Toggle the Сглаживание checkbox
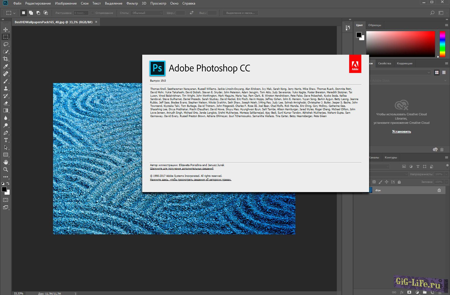 pos(93,13)
